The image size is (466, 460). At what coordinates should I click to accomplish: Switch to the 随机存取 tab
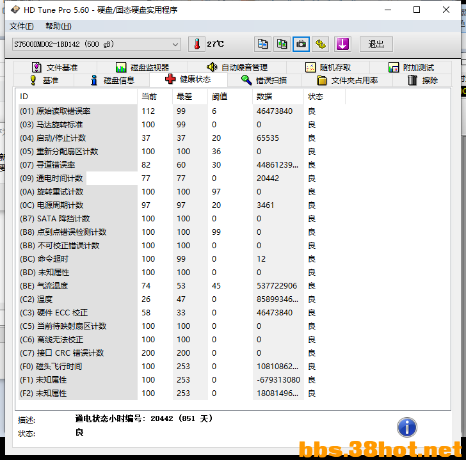pos(328,67)
